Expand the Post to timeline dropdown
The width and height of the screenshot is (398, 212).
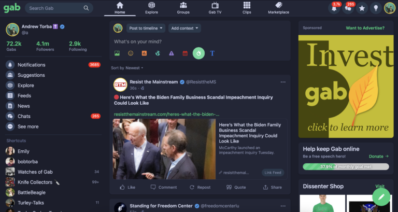pos(146,28)
